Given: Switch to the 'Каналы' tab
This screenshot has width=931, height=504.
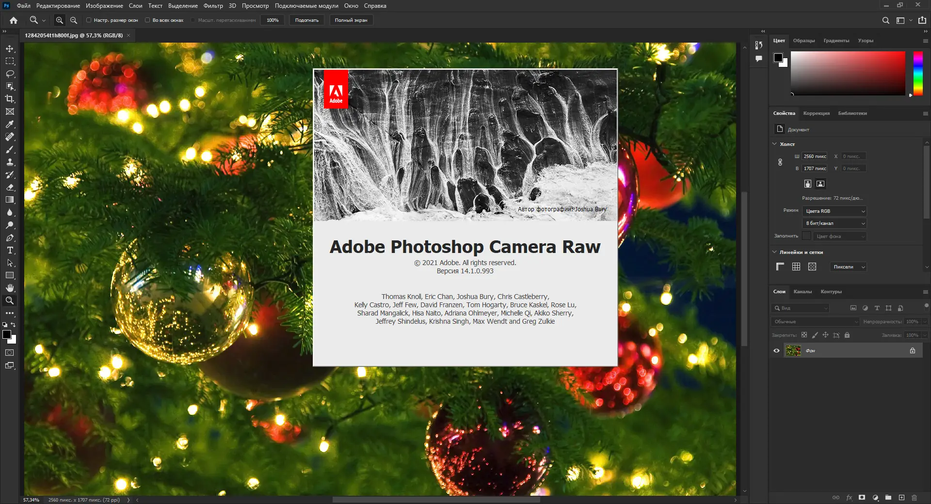Looking at the screenshot, I should point(803,292).
